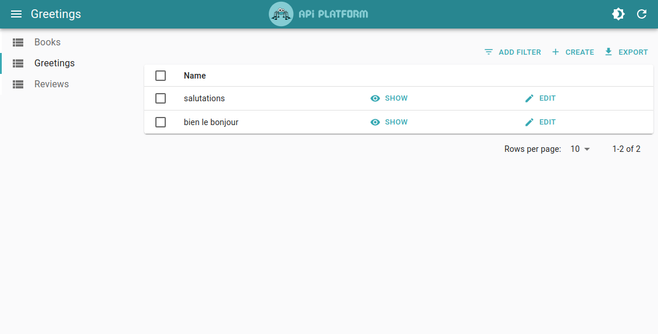Click the API Platform spider logo
658x334 pixels.
pyautogui.click(x=281, y=14)
